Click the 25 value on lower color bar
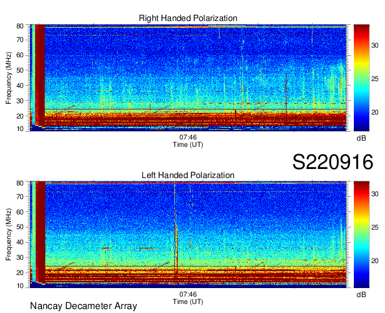Viewport: 385px width, 313px height. click(375, 227)
